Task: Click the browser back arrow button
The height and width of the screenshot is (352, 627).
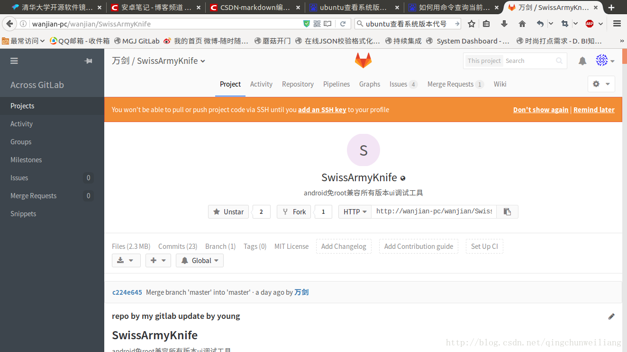Action: tap(9, 24)
